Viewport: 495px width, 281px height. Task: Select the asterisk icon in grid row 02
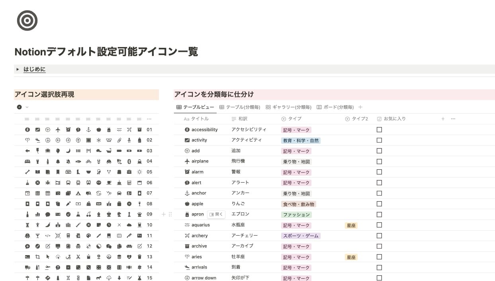click(99, 140)
